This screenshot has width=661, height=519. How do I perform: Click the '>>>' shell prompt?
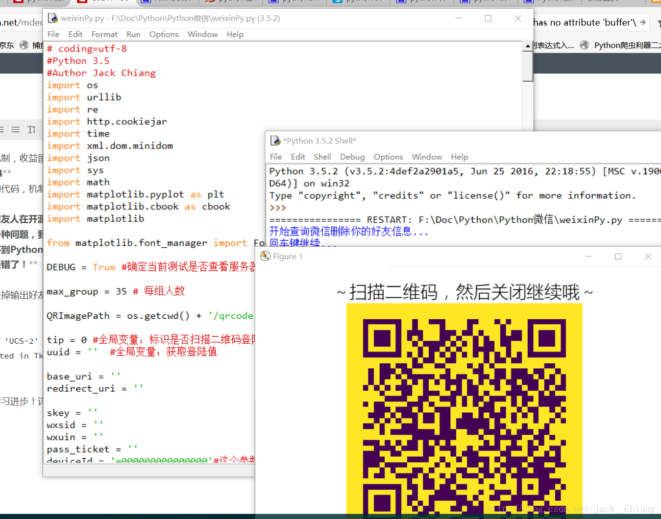point(278,208)
